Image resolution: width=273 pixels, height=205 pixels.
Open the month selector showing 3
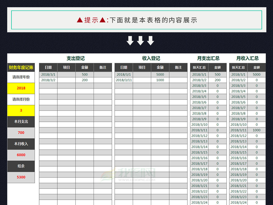point(21,111)
